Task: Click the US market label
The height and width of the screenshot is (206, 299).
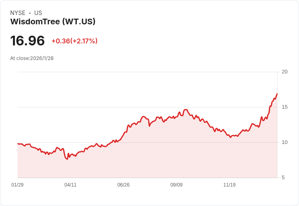Action: [38, 13]
